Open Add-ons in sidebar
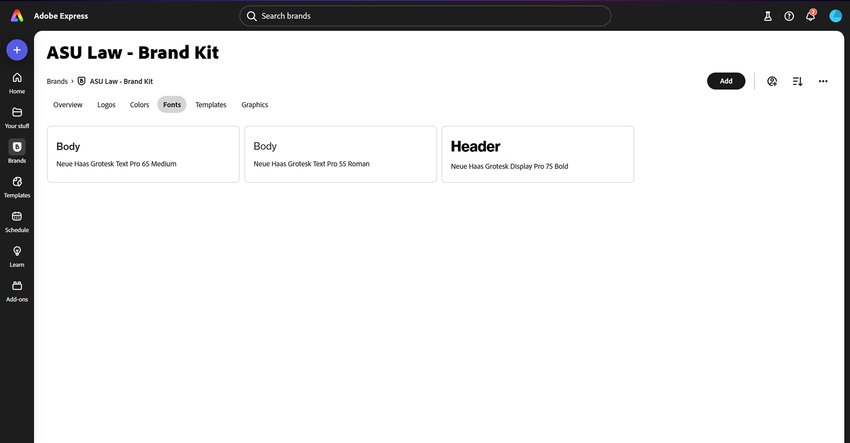Viewport: 850px width, 443px height. [x=17, y=291]
